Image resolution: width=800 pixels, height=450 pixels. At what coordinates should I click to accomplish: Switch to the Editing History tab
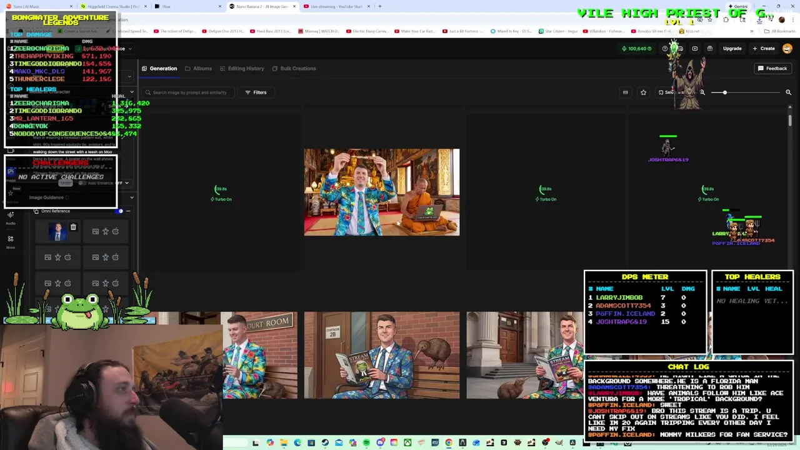pos(241,68)
